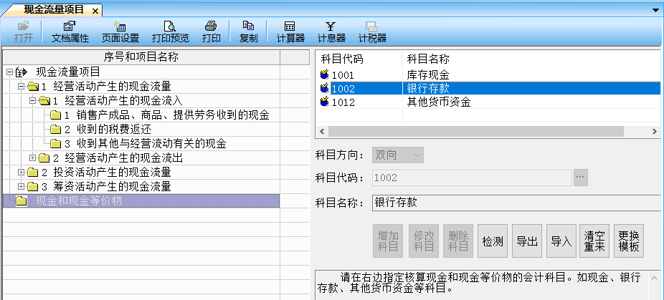Click the account list left scroll arrow
Screen dimensions: 664x300
click(322, 132)
